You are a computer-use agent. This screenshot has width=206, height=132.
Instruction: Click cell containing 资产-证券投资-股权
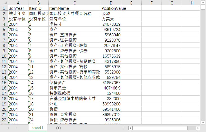point(75,45)
